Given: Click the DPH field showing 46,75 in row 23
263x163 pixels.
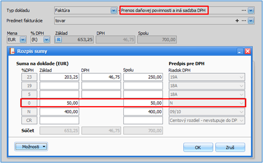Looking at the screenshot, I should 101,77.
